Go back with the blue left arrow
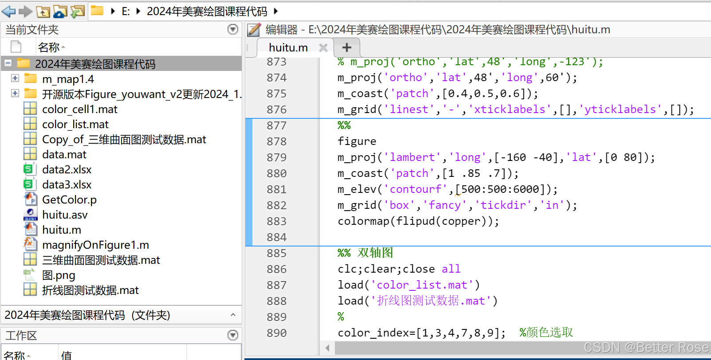Image resolution: width=711 pixels, height=360 pixels. click(x=9, y=12)
